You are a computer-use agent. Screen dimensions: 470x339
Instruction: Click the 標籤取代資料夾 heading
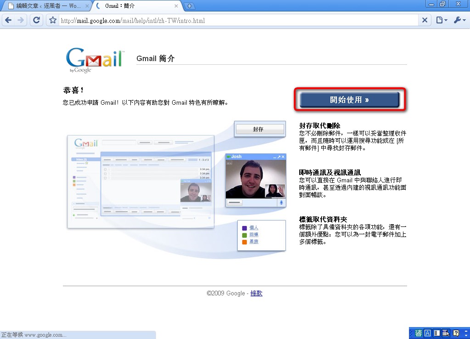(323, 219)
